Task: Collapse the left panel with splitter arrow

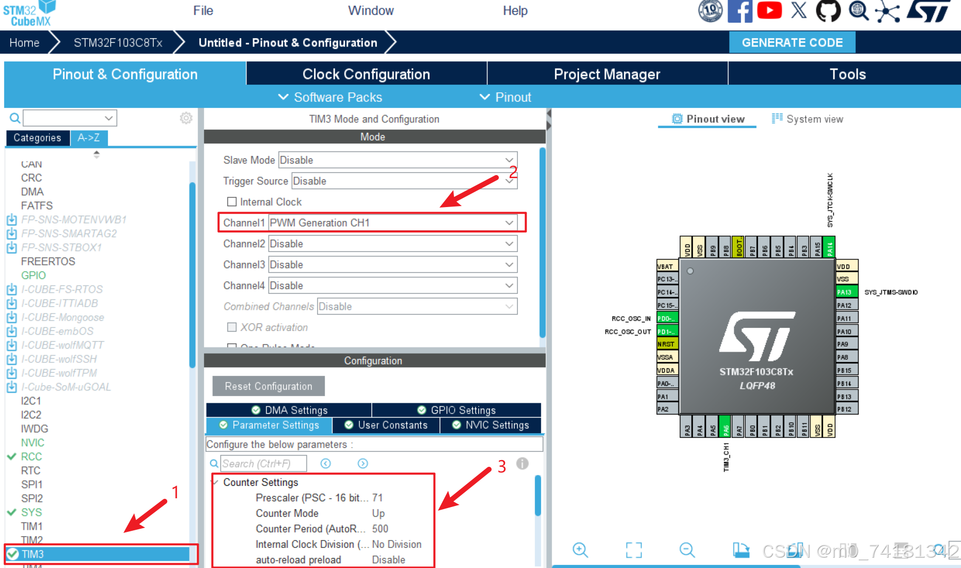Action: 549,113
